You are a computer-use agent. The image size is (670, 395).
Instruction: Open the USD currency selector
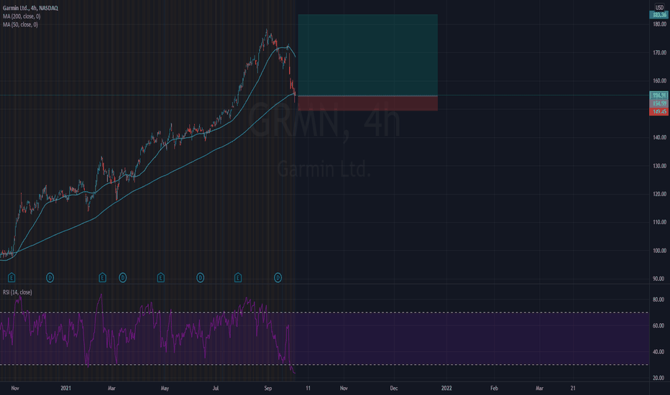point(659,7)
